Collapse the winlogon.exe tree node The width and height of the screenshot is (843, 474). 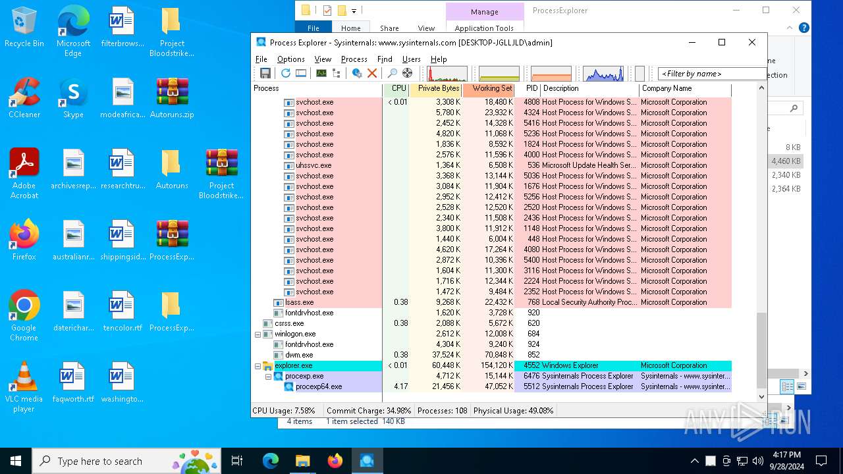(258, 334)
